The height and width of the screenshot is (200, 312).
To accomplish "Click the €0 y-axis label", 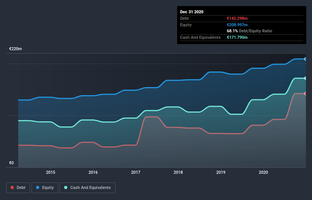I will pos(11,163).
